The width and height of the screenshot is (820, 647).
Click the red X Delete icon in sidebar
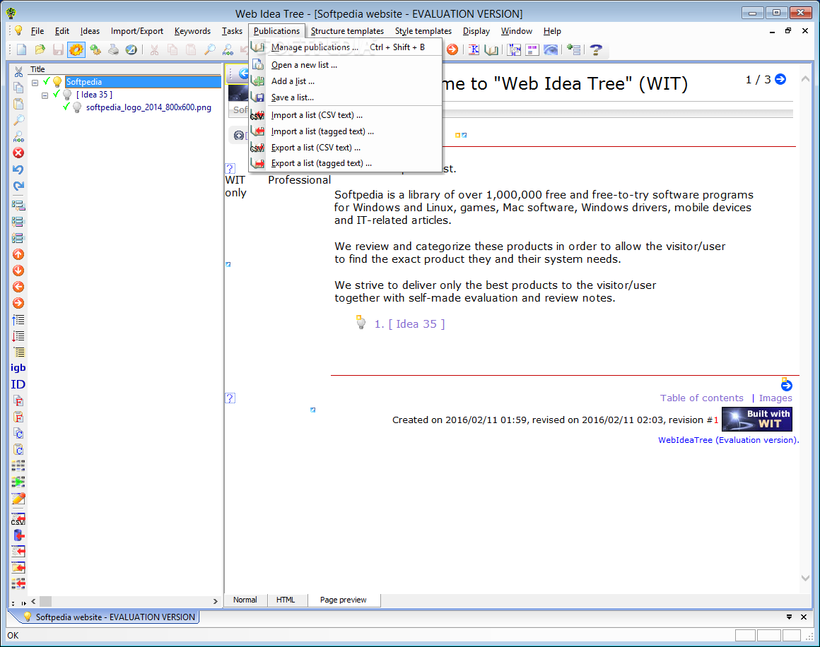pos(18,153)
